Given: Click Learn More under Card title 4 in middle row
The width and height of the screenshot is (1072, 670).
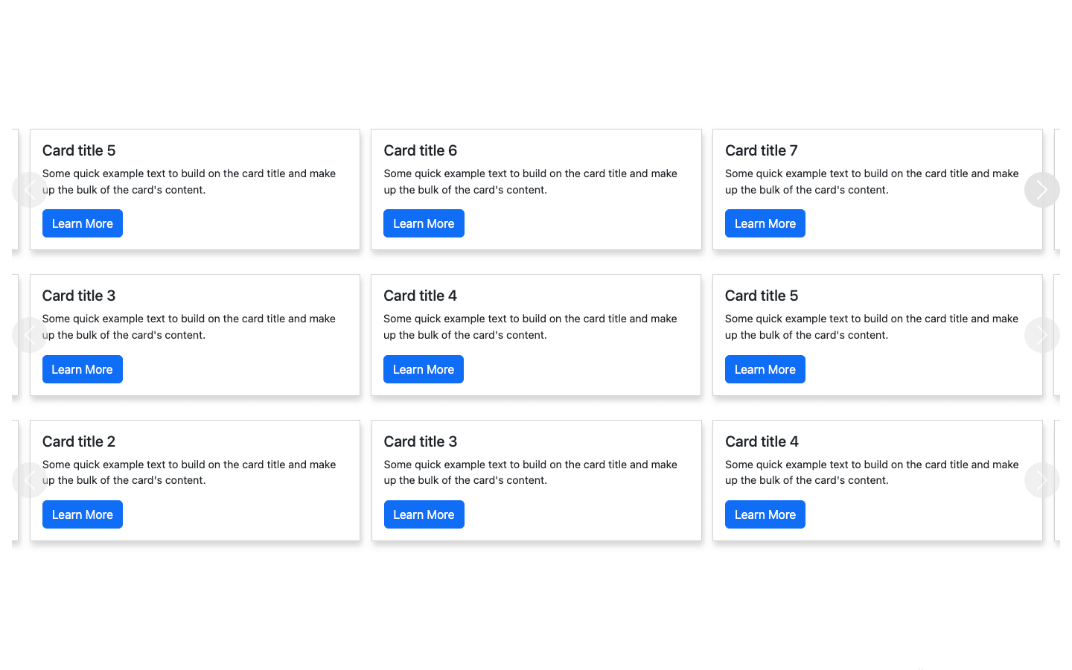Looking at the screenshot, I should 423,368.
